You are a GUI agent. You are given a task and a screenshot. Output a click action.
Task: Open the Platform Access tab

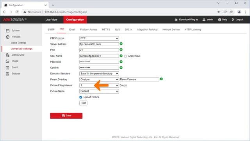tap(89, 30)
